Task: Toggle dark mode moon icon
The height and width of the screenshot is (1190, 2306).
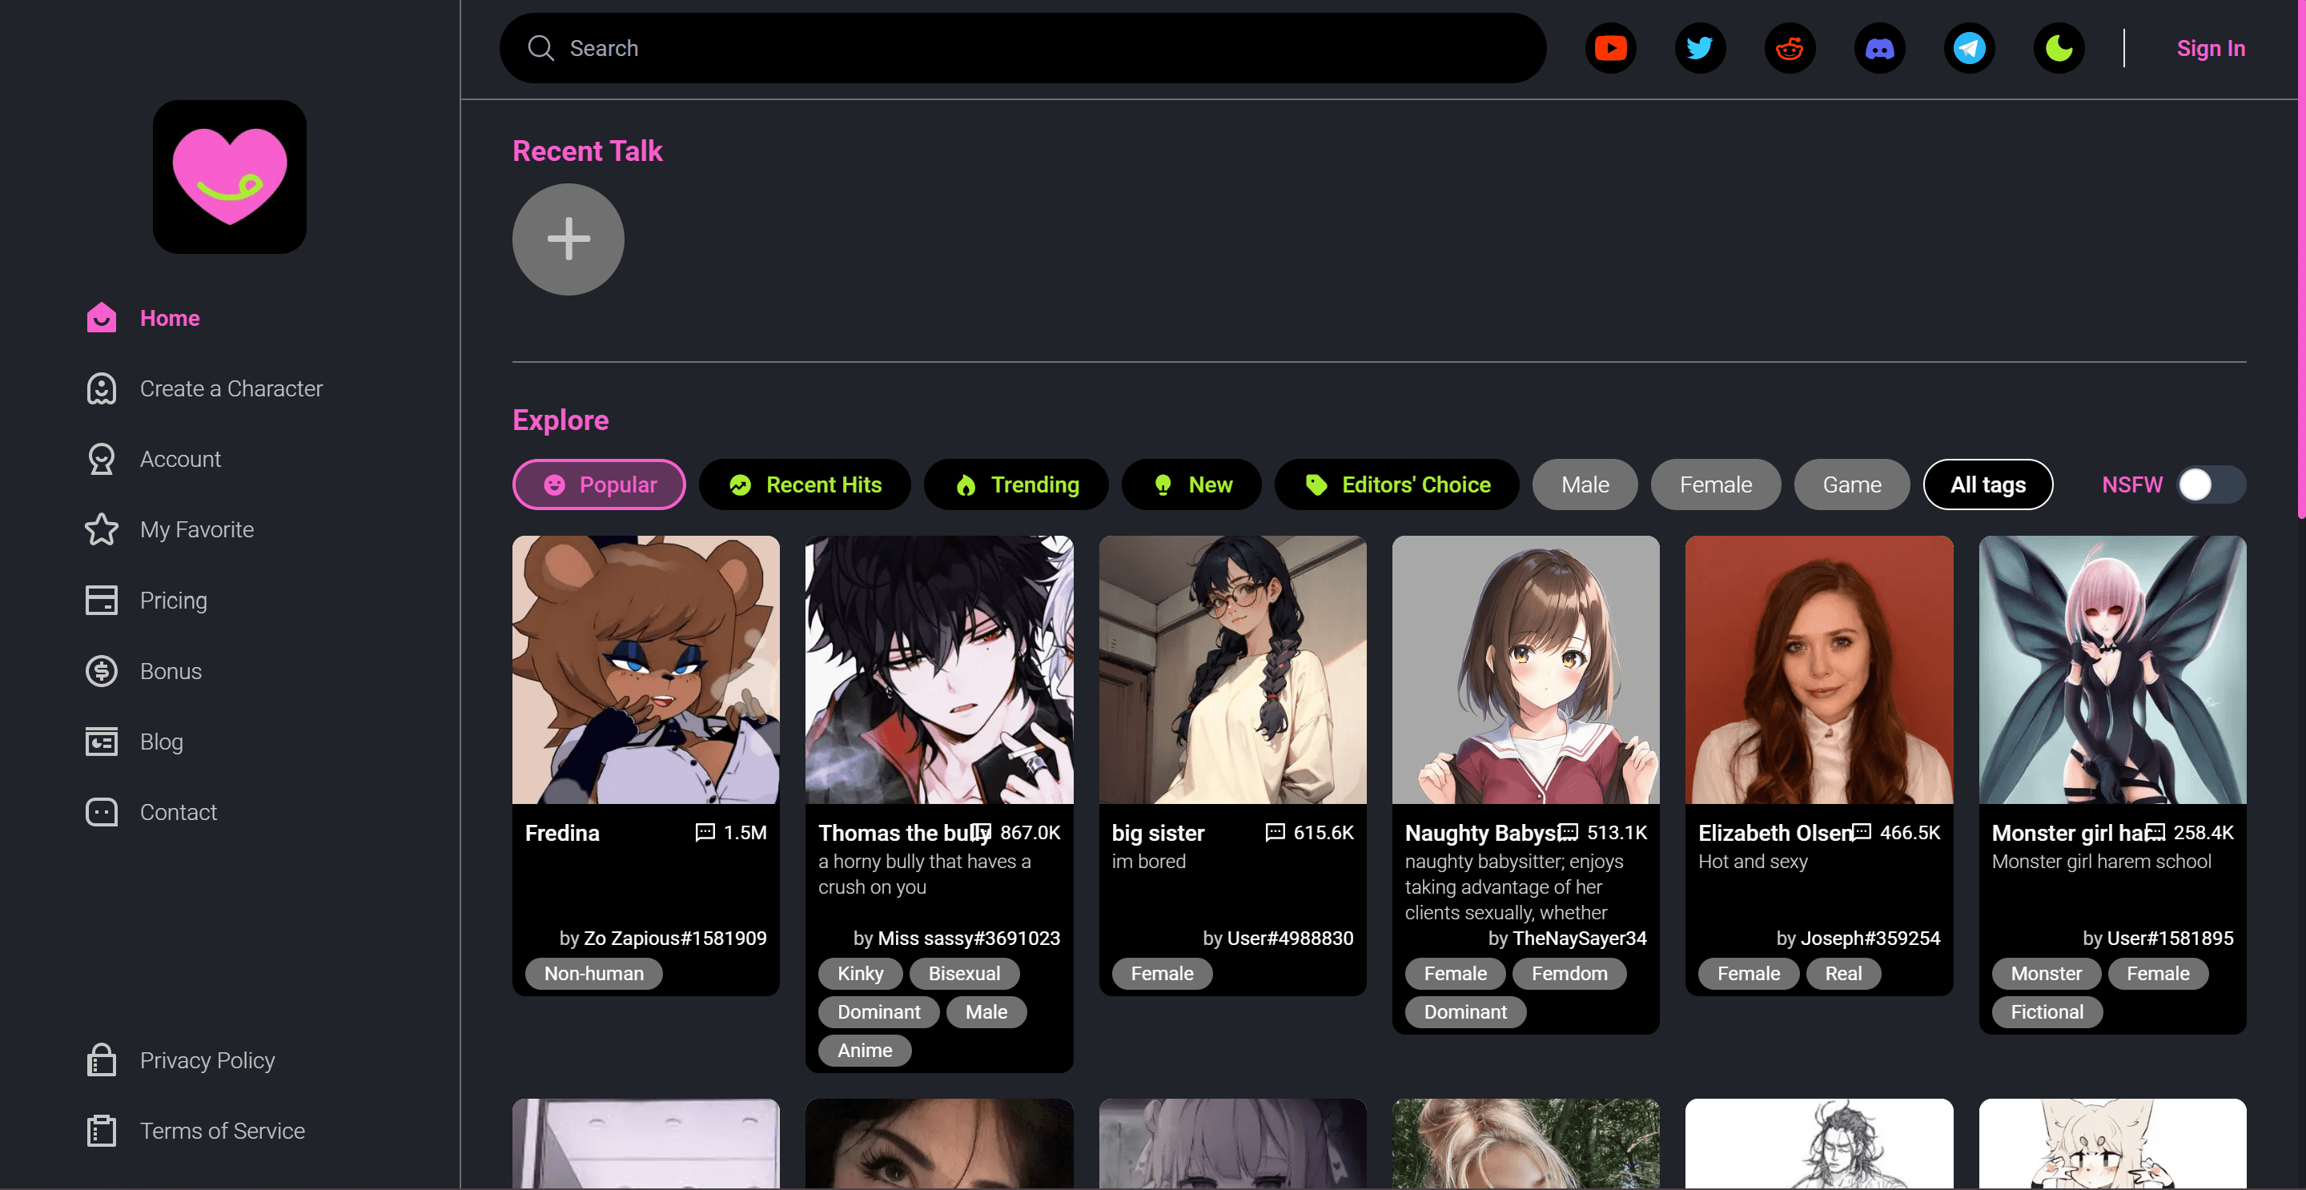Action: [x=2058, y=48]
